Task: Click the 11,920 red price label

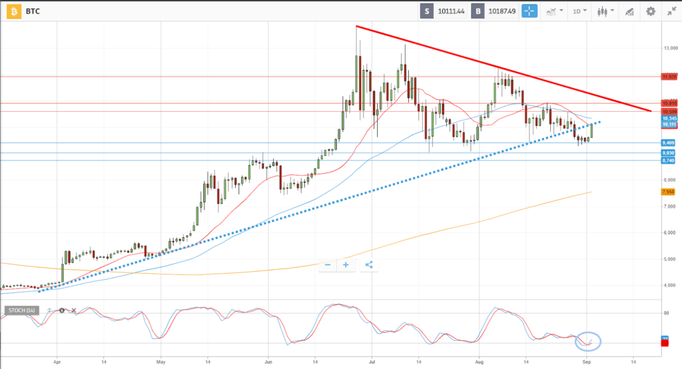Action: (x=669, y=77)
